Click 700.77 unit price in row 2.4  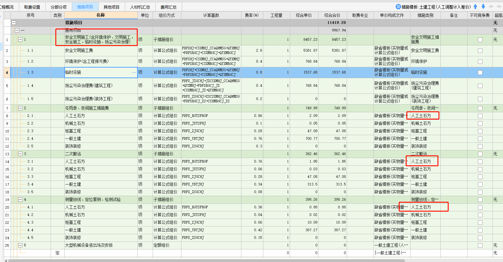304,139
